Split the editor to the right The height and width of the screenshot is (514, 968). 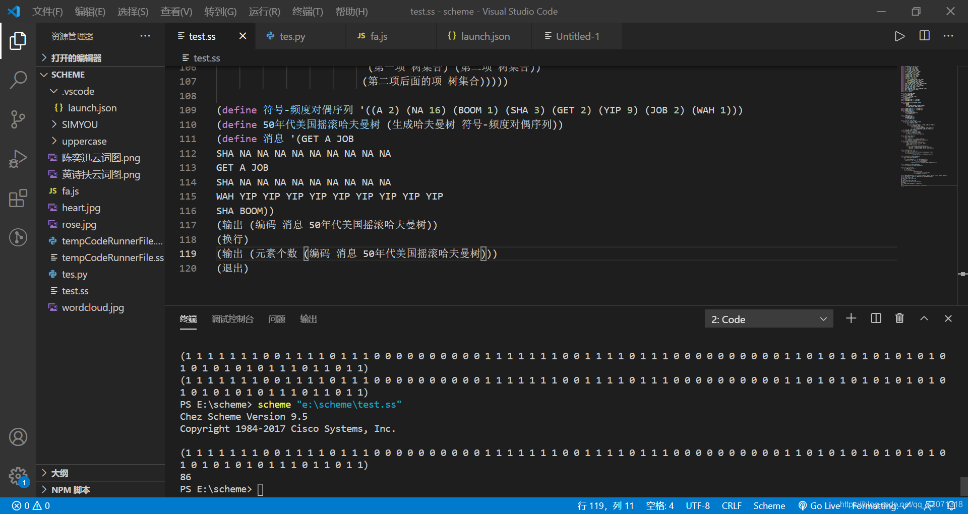[x=925, y=36]
